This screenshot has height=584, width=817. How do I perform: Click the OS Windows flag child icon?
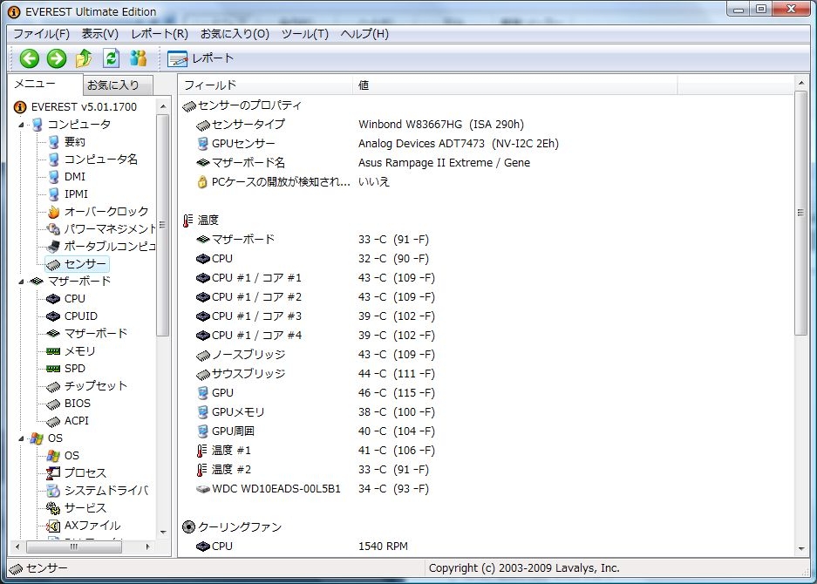(53, 456)
